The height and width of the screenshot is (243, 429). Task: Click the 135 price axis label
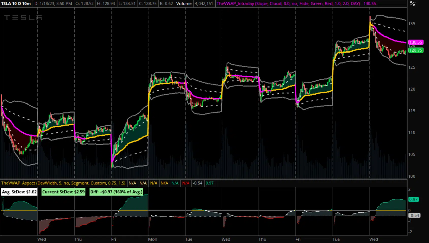click(x=412, y=24)
